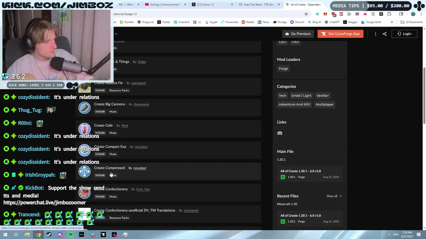Close the Feed The Beast tab
The height and width of the screenshot is (239, 426).
279,5
